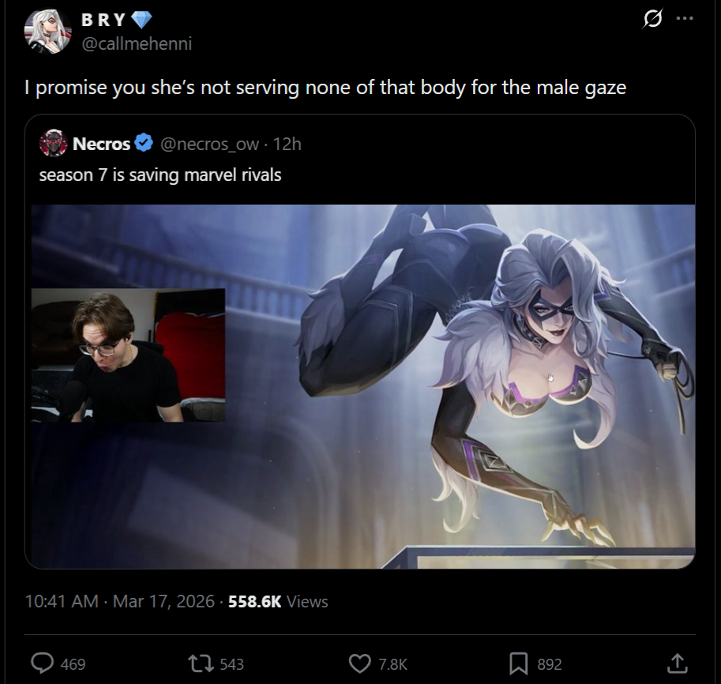Click the BRY display name
The width and height of the screenshot is (721, 684).
(x=103, y=20)
